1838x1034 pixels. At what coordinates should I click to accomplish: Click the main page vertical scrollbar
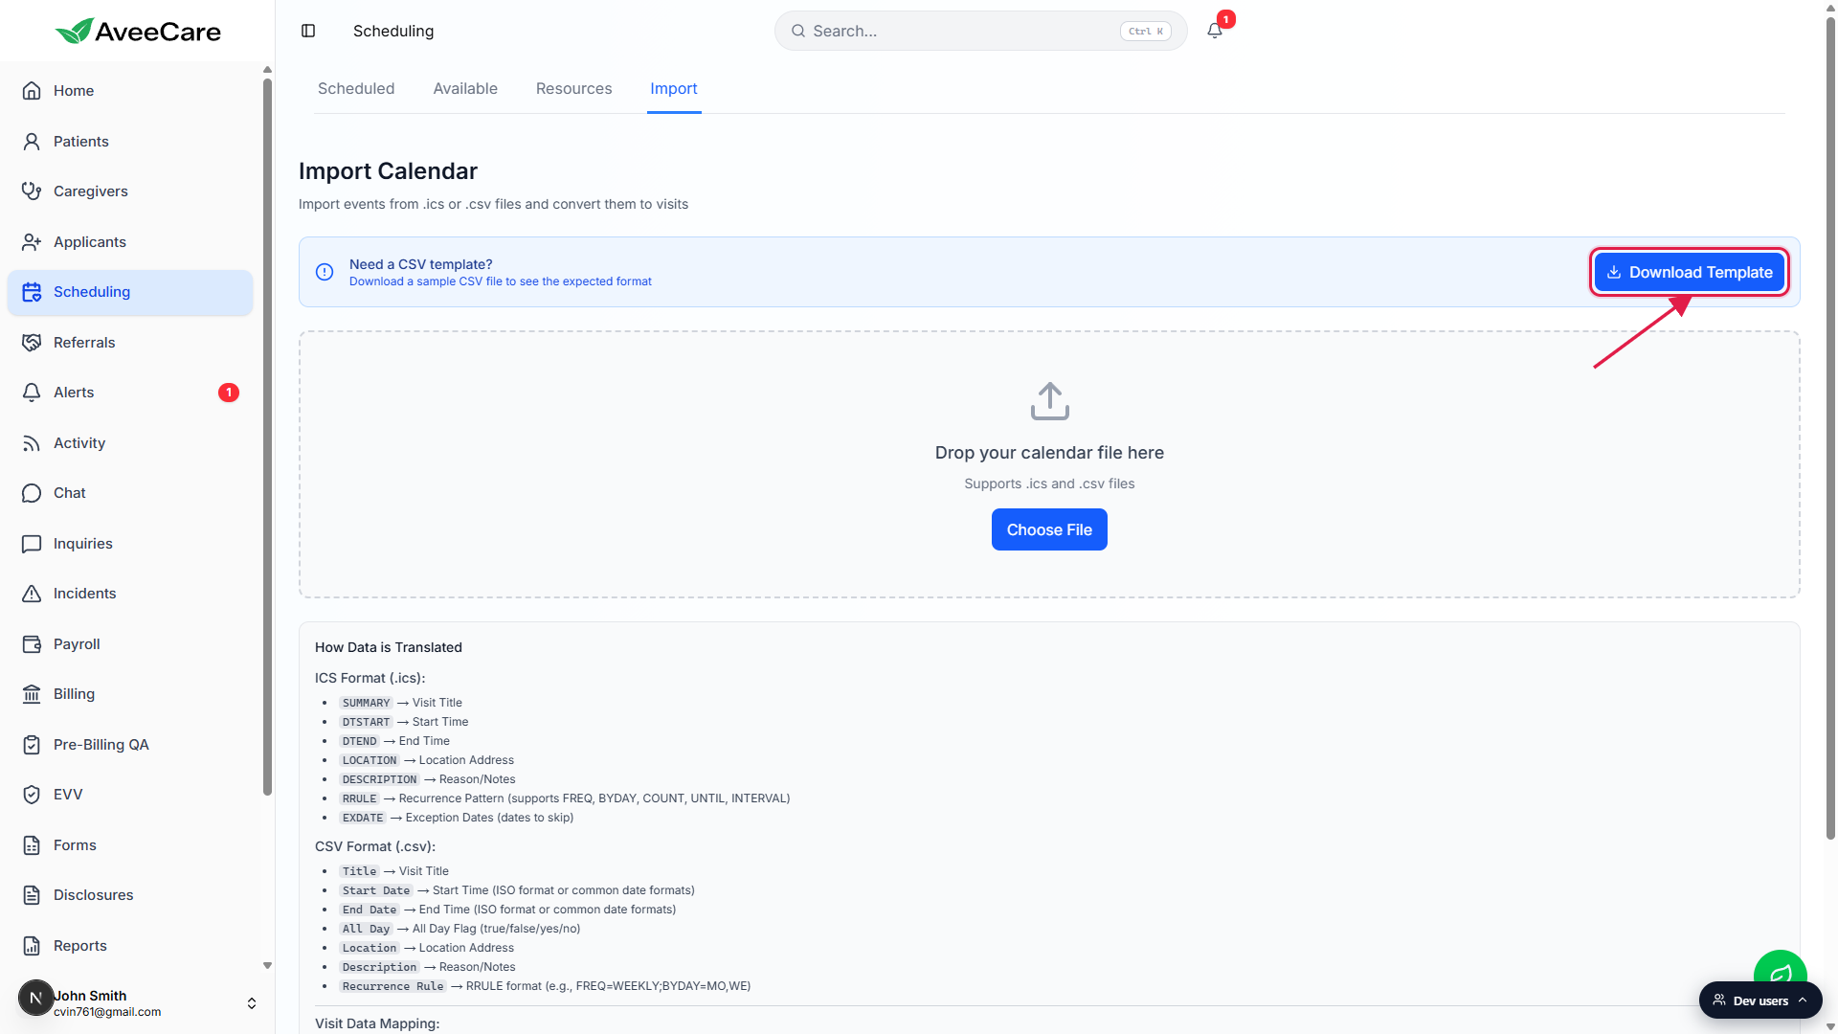click(x=1830, y=426)
